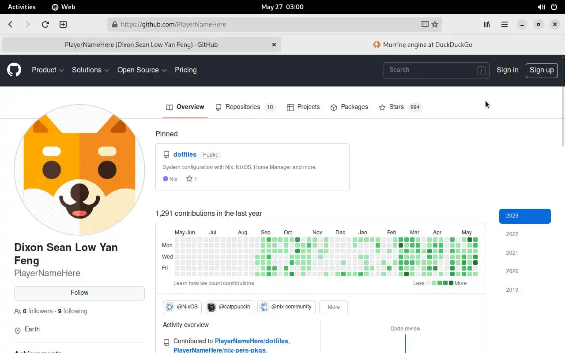565x353 pixels.
Task: Select the 2022 contribution year
Action: point(512,234)
